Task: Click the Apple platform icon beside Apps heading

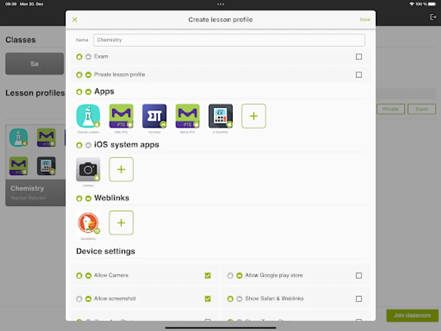Action: [79, 92]
